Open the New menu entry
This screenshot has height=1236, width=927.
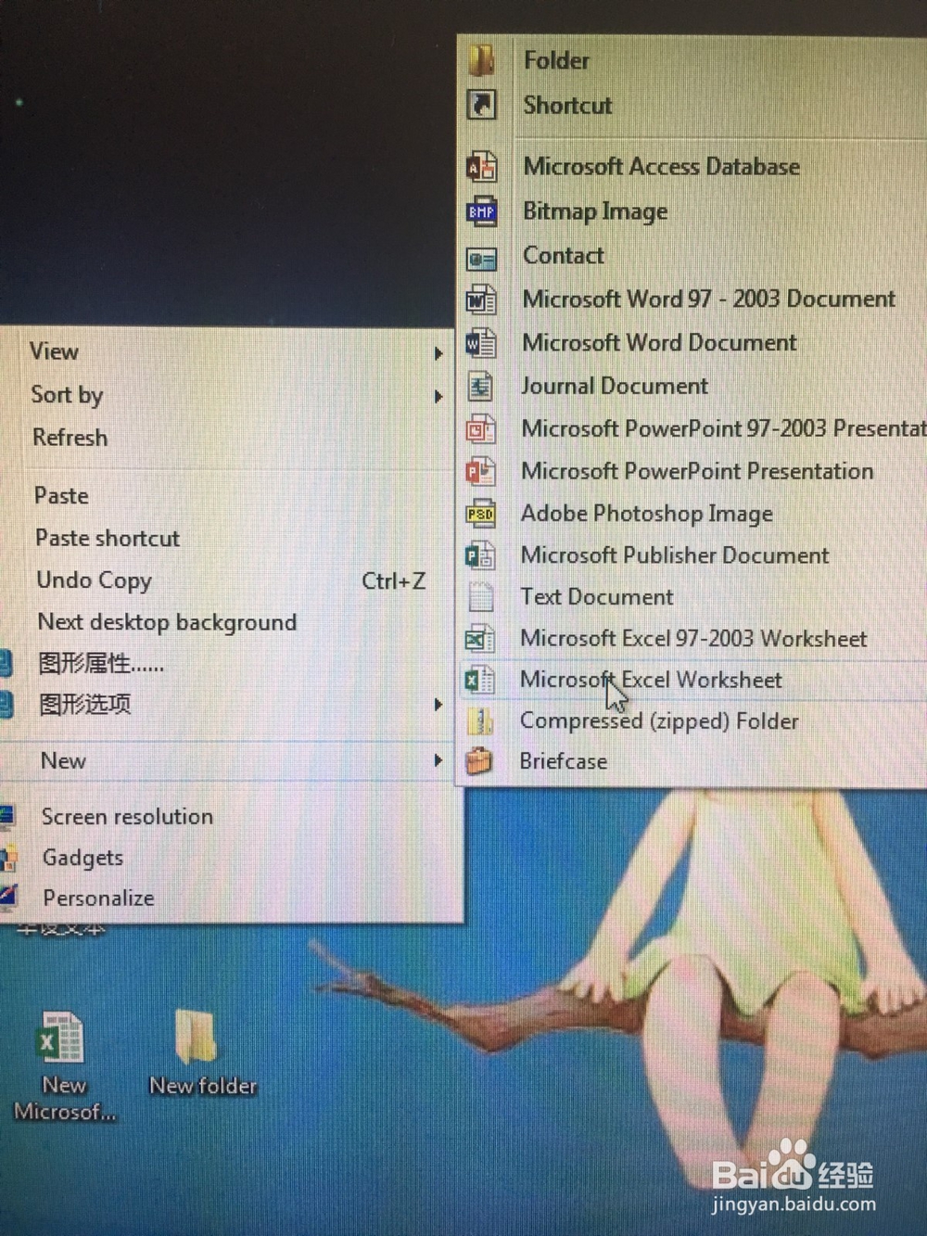[63, 761]
